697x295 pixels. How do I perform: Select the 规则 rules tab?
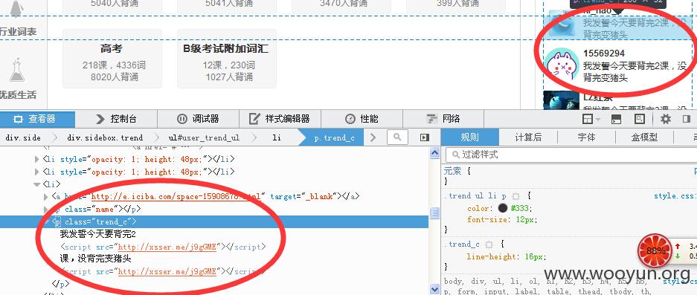[x=470, y=137]
